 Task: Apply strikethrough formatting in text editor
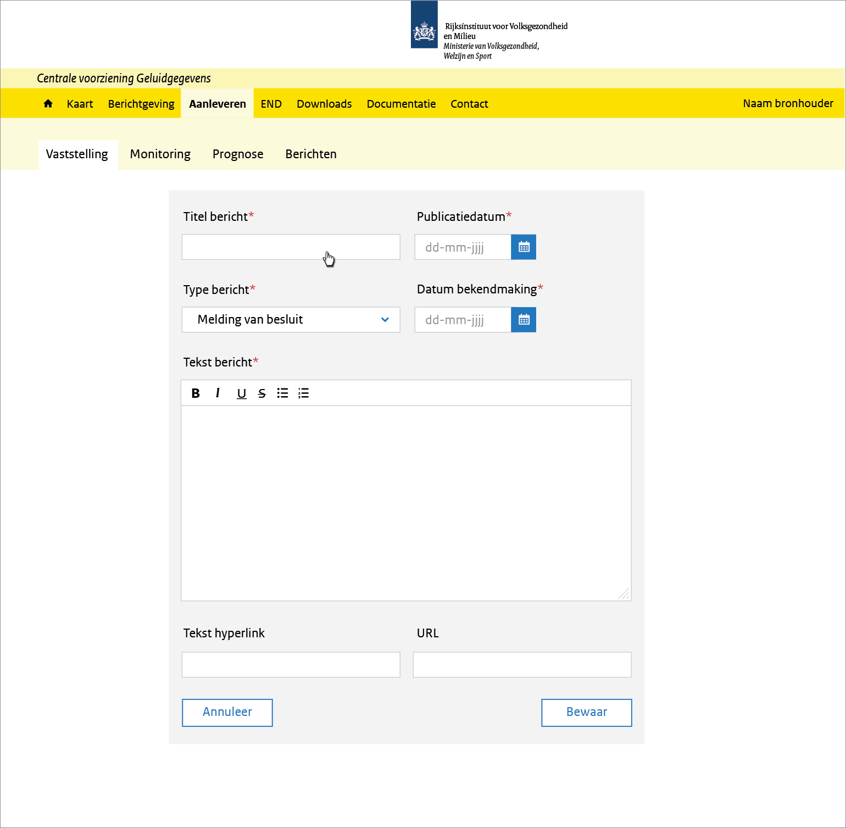[262, 393]
